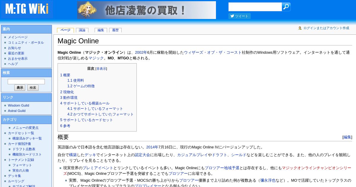Click the 2014年 link in 概要
Image resolution: width=356 pixels, height=187 pixels.
coord(152,147)
